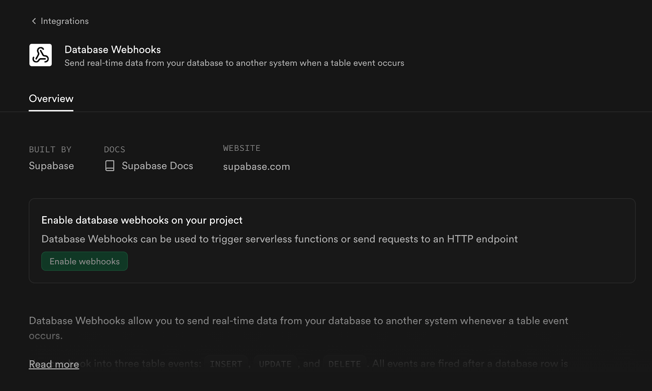Expand the description with Read more
The height and width of the screenshot is (391, 652).
[54, 364]
